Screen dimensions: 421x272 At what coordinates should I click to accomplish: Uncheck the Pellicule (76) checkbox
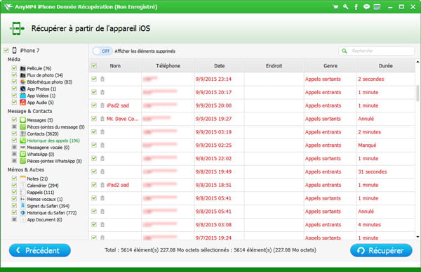click(14, 68)
